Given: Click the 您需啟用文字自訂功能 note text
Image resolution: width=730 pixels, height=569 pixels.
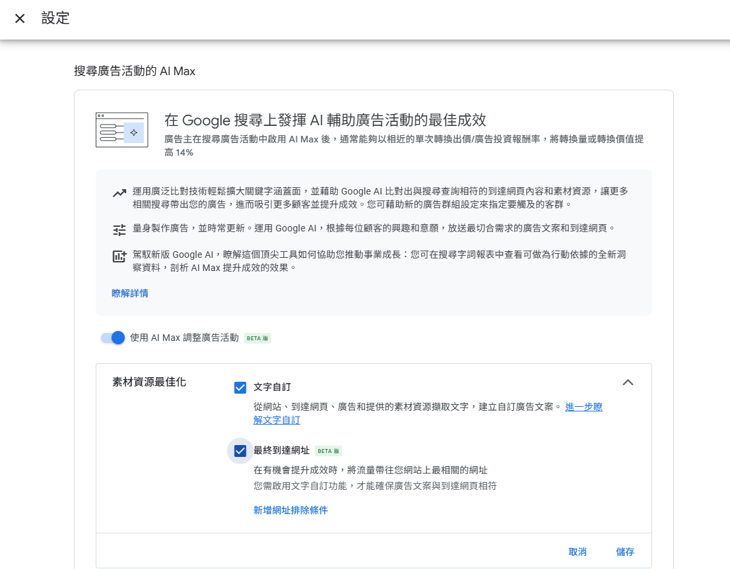Looking at the screenshot, I should (376, 486).
